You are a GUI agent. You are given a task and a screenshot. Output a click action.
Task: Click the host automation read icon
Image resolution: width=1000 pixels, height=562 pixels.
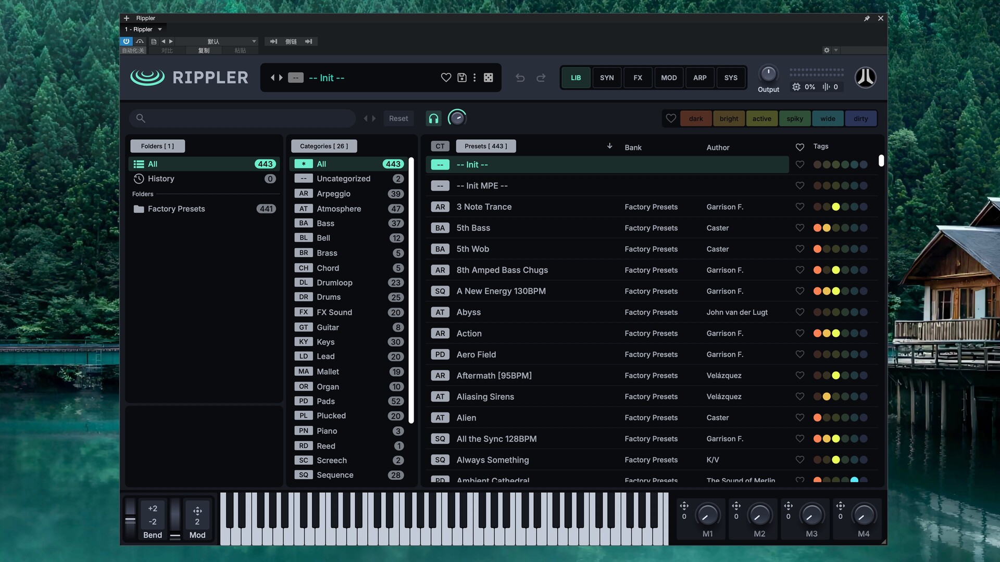(x=140, y=41)
